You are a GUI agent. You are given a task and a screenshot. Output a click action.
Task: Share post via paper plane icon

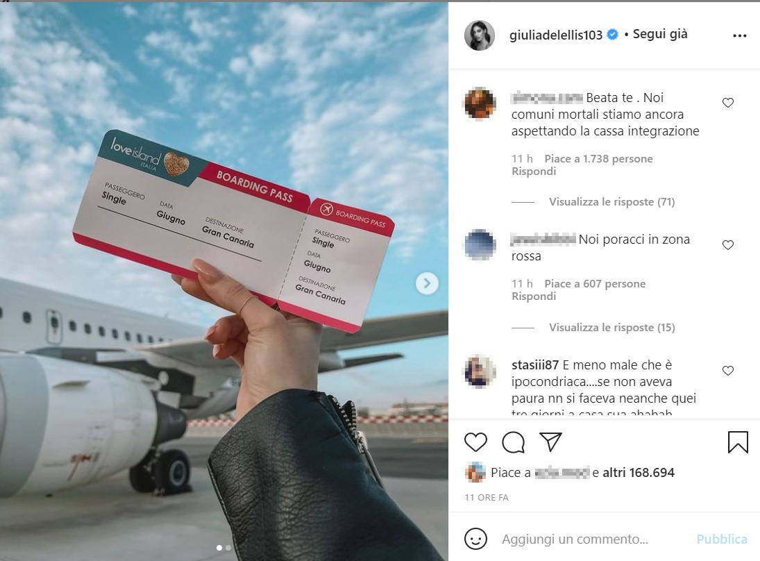pyautogui.click(x=550, y=442)
